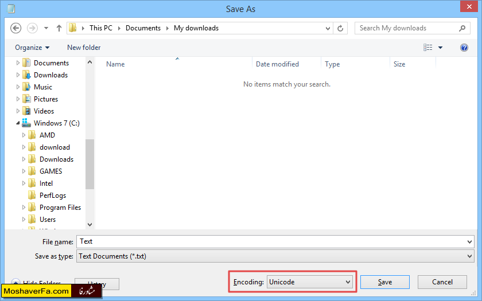Open the recent locations dropdown arrow
This screenshot has height=301, width=482.
(x=46, y=28)
